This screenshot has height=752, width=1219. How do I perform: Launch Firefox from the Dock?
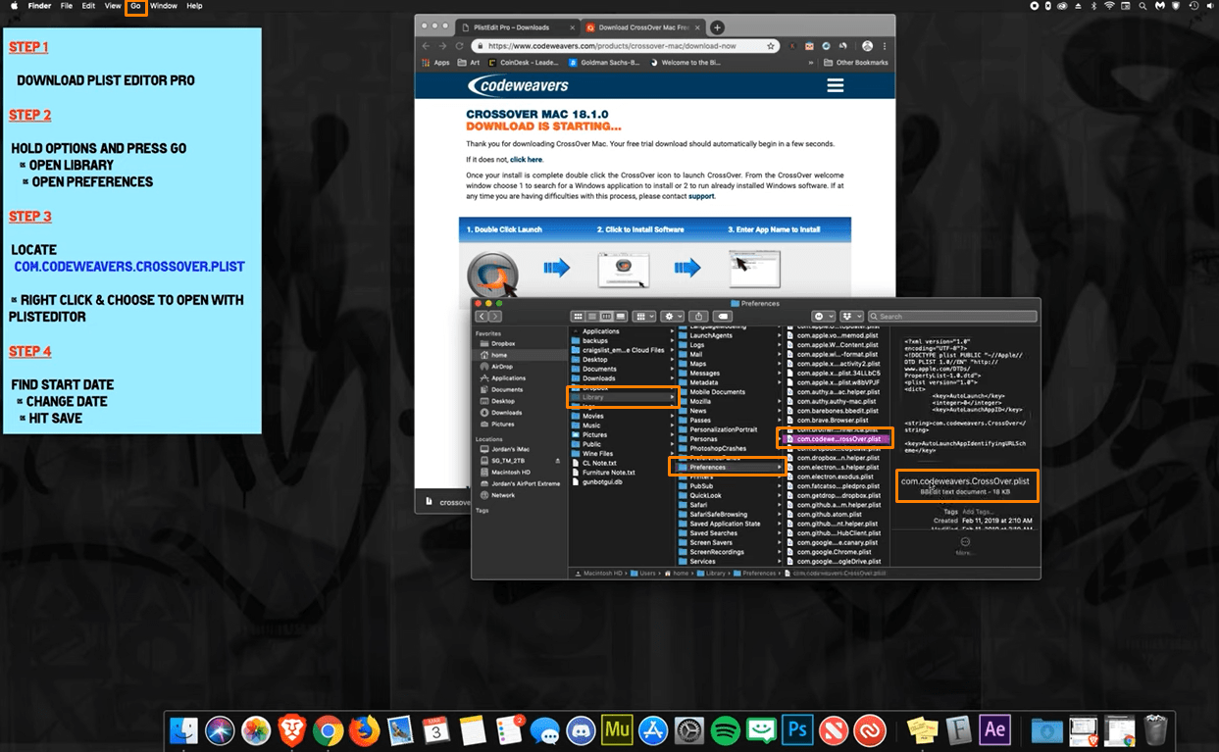pyautogui.click(x=365, y=729)
